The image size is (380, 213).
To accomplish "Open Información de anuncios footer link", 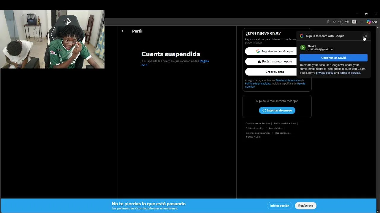I will [x=258, y=133].
